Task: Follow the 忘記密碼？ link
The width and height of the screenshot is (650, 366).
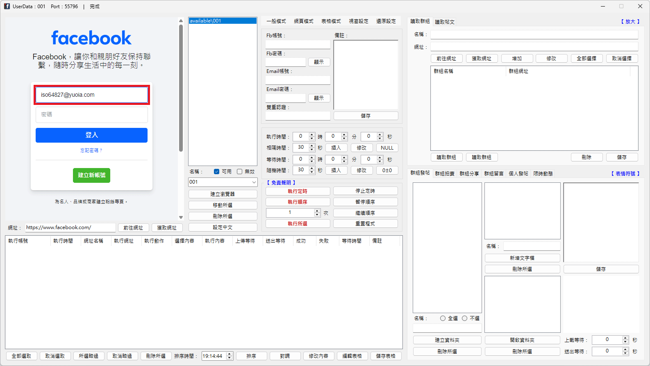Action: pyautogui.click(x=91, y=150)
